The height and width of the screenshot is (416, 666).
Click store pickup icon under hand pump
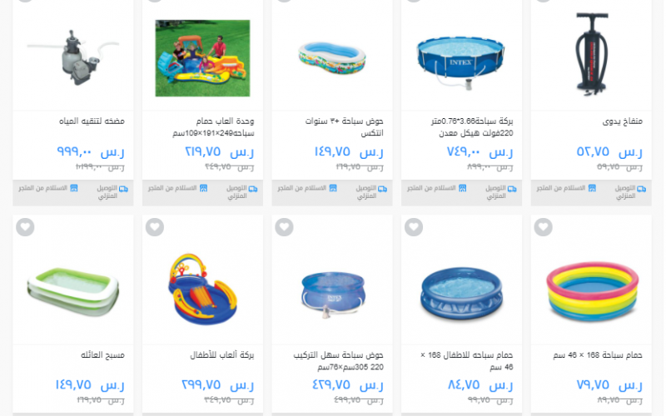[x=592, y=188]
